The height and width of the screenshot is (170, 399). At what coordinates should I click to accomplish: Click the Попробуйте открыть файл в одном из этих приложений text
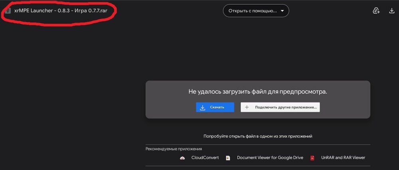click(258, 136)
